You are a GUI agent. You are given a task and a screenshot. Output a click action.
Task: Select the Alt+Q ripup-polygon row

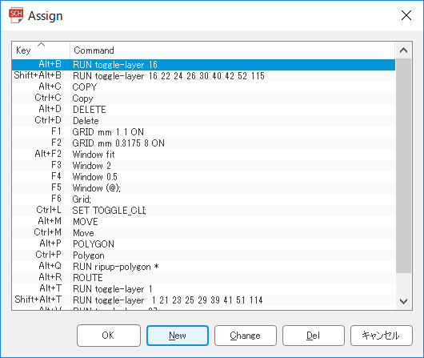[x=203, y=267]
